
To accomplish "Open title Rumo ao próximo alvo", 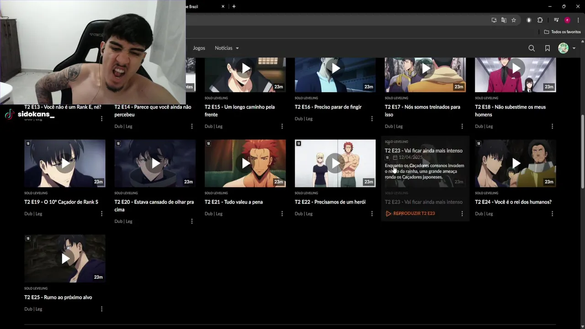I will click(x=58, y=297).
